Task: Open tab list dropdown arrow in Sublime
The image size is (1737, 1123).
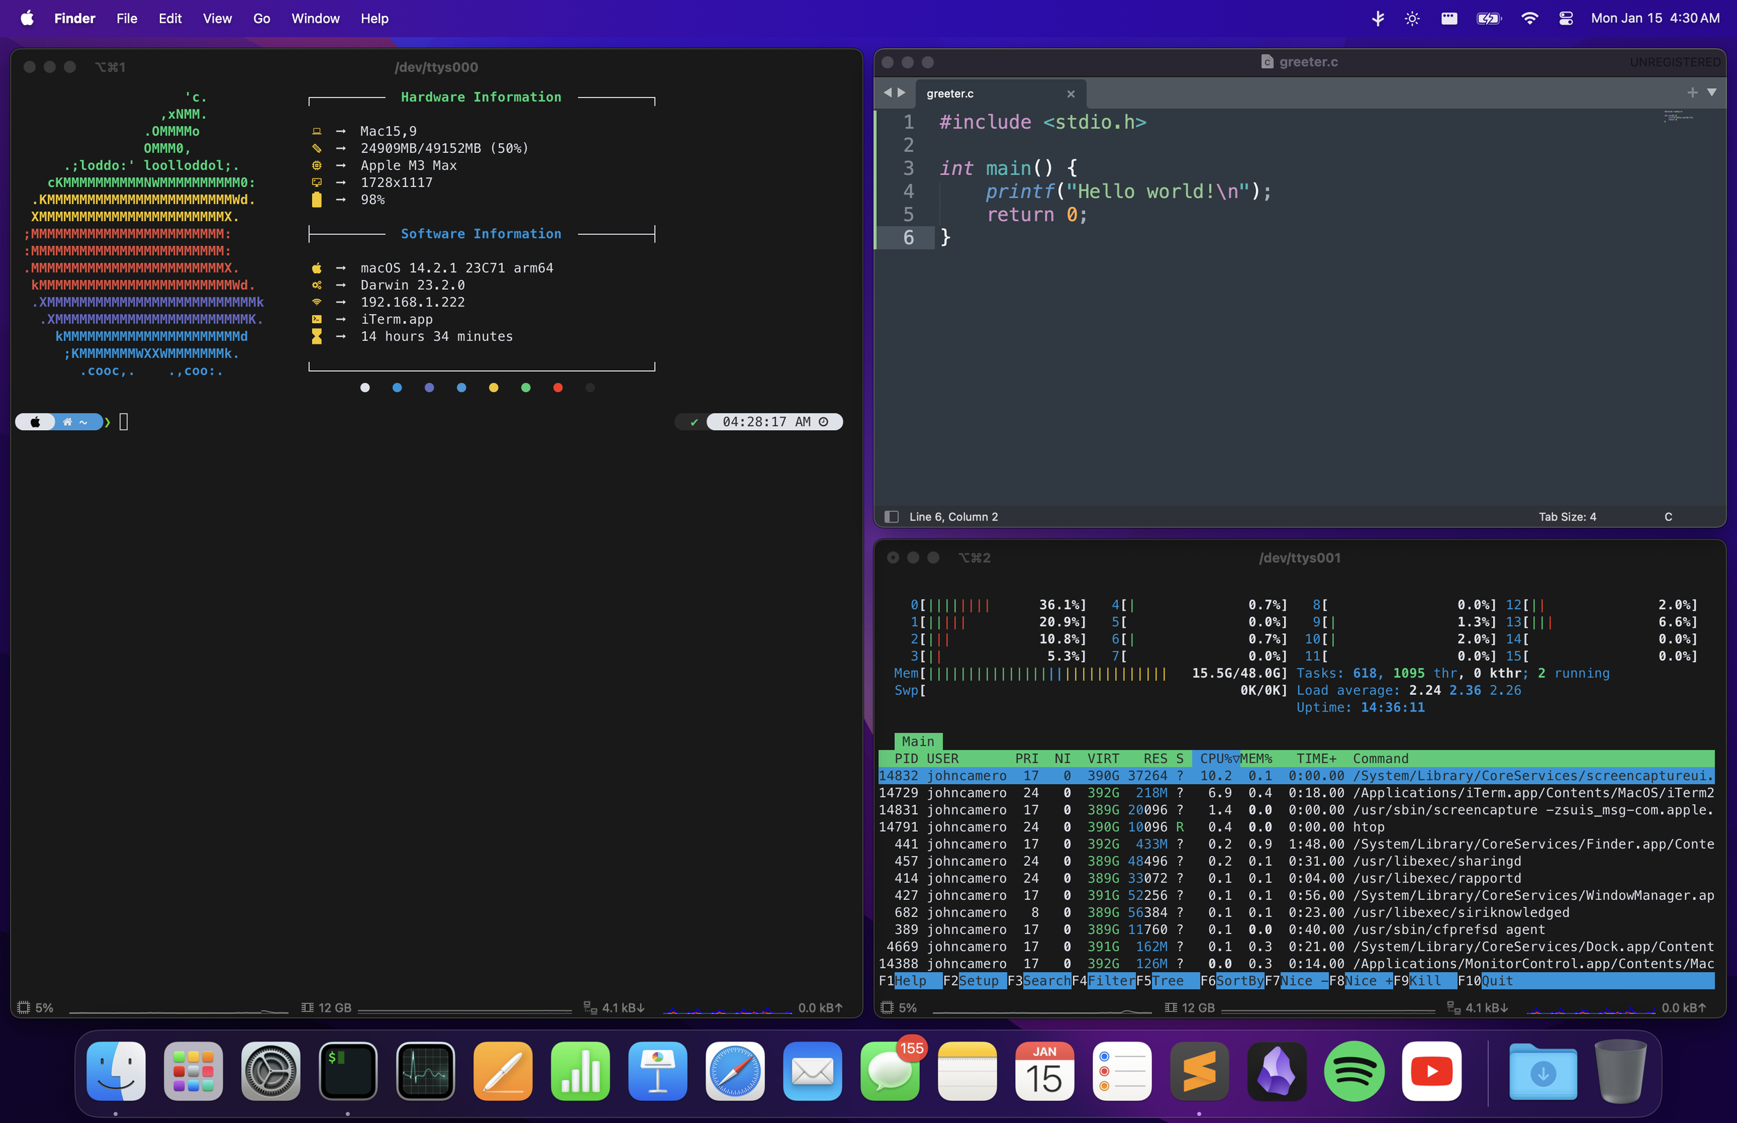Action: (x=1711, y=92)
